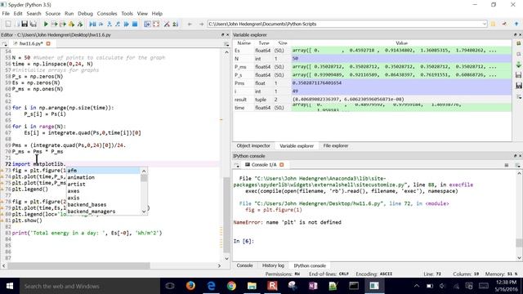The height and width of the screenshot is (294, 523).
Task: Click Run current cell icon
Action: pos(54,24)
